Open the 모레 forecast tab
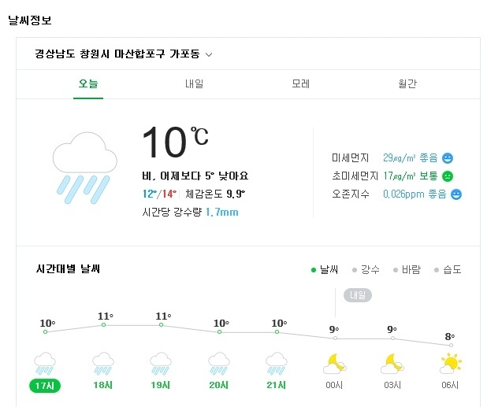The image size is (502, 407). point(300,83)
